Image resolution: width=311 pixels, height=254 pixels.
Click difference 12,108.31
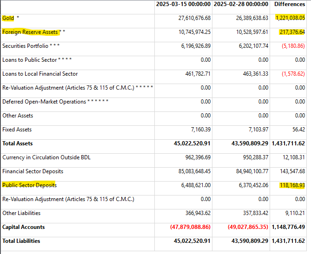point(294,157)
